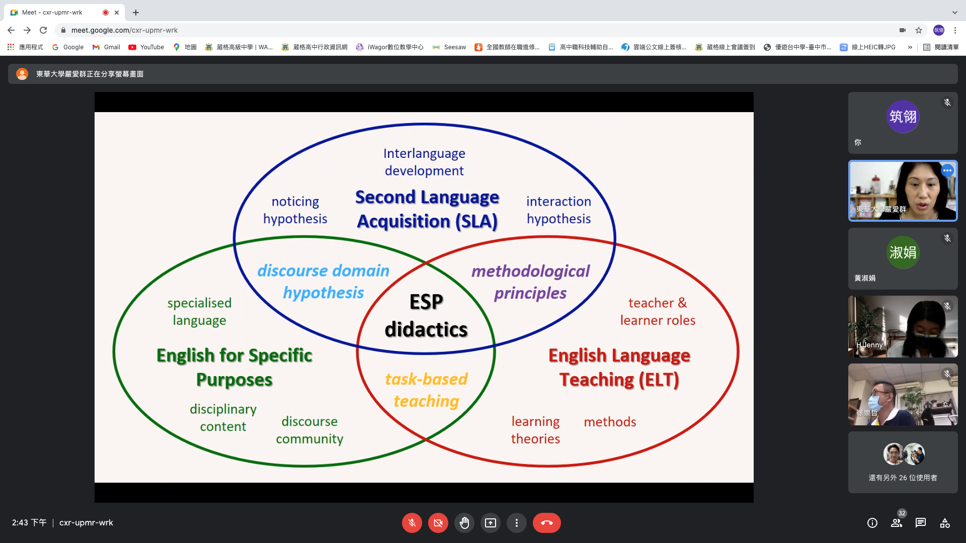The image size is (966, 543).
Task: Open the chat messages panel
Action: pos(920,523)
